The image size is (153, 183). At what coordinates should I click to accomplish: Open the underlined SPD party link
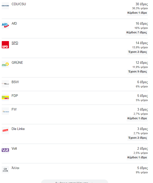15,43
